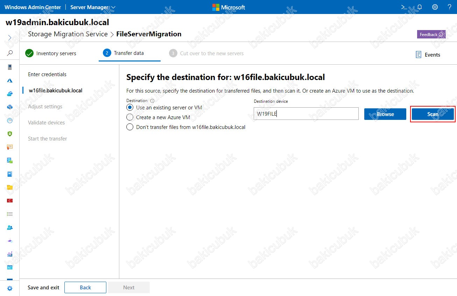This screenshot has width=457, height=296.
Task: Expand the tools sidebar with chevron
Action: click(10, 37)
